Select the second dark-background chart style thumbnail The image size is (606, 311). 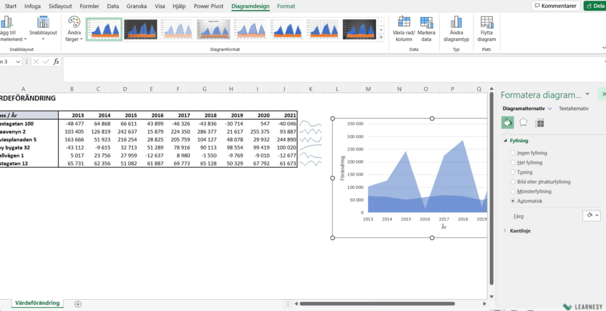click(140, 30)
